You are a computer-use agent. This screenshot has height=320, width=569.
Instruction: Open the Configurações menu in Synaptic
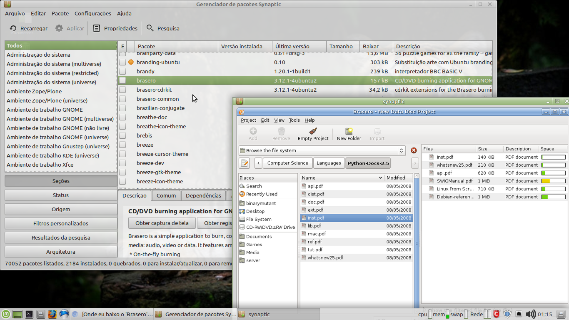(93, 13)
